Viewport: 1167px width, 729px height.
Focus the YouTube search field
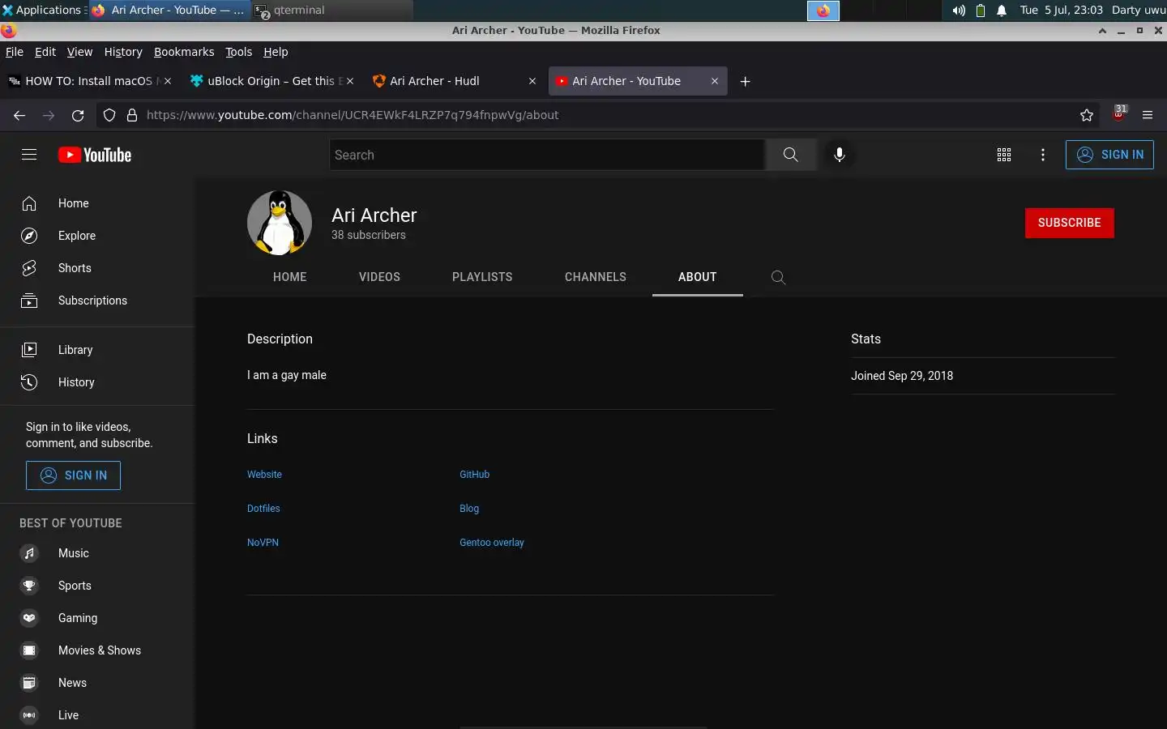tap(547, 155)
